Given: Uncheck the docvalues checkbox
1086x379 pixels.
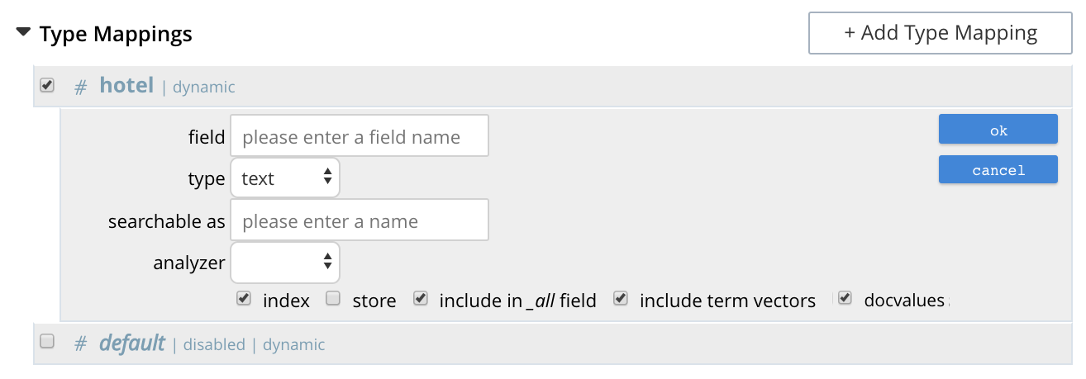Looking at the screenshot, I should (844, 299).
